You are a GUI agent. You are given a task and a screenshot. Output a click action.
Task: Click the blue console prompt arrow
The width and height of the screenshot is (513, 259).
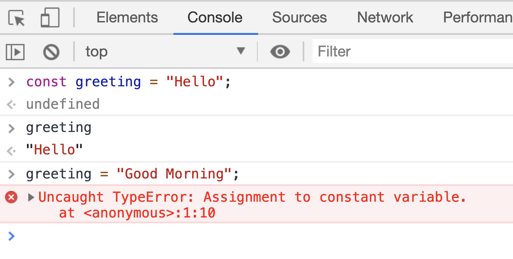click(x=12, y=236)
